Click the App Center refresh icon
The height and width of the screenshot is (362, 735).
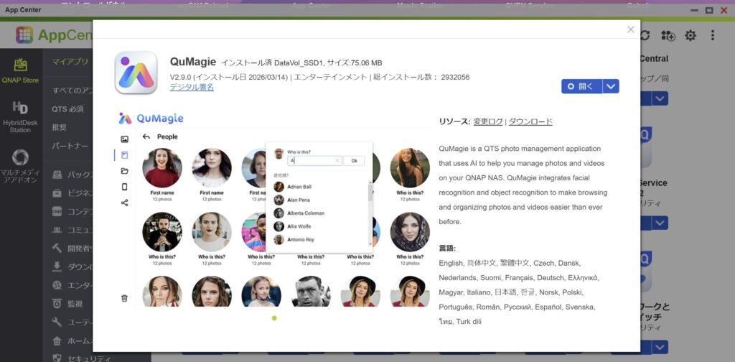point(645,35)
